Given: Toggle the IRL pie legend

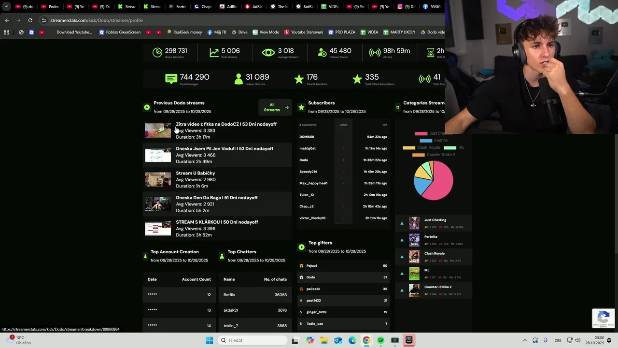Looking at the screenshot, I should click(453, 147).
